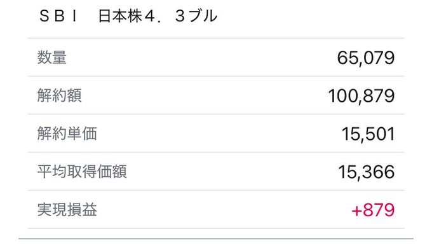
Task: Select the 平均取得価額 row label
Action: [82, 172]
